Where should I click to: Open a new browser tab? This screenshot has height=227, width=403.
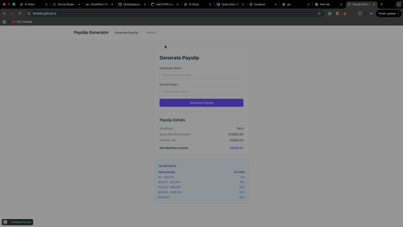382,4
